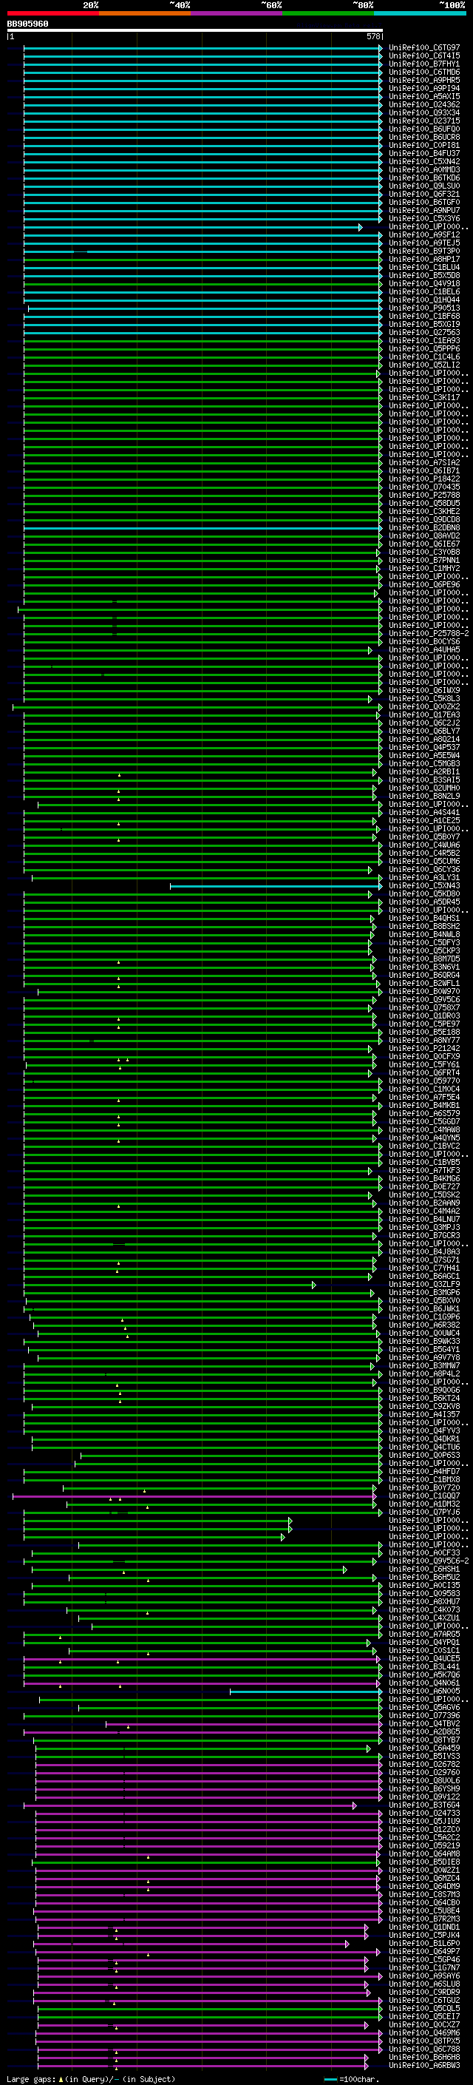Open hit UniRef100_C6TMD6

(x=424, y=72)
